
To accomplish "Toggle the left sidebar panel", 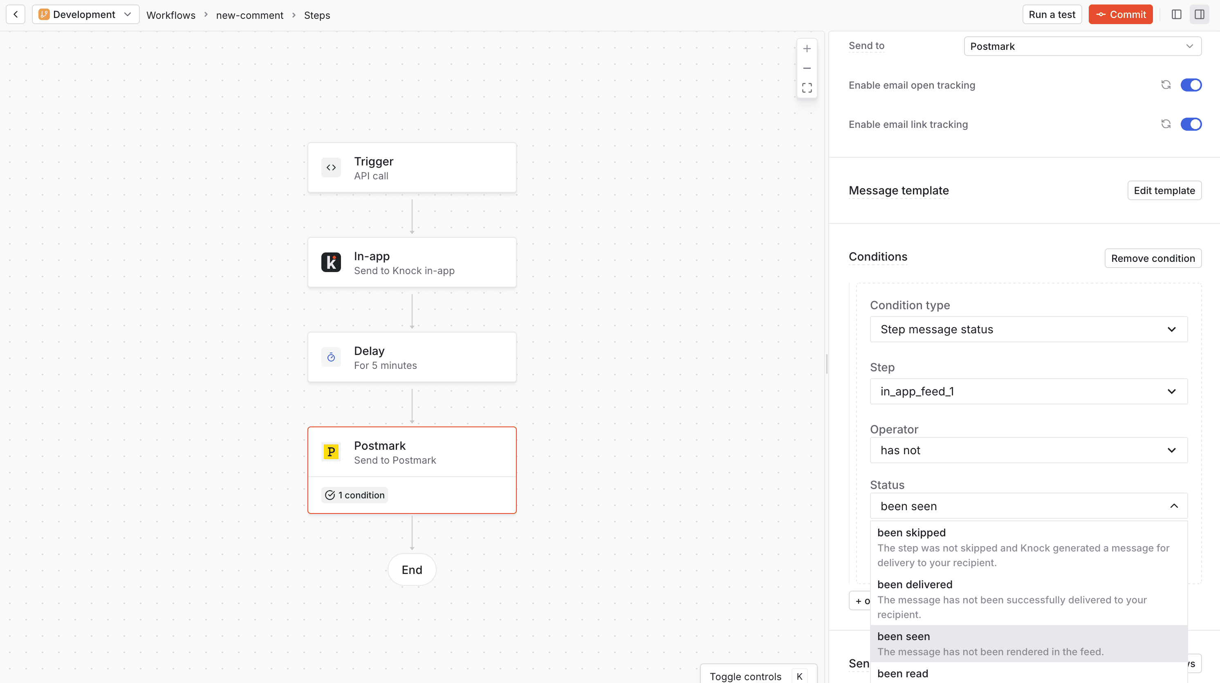I will [x=1177, y=14].
